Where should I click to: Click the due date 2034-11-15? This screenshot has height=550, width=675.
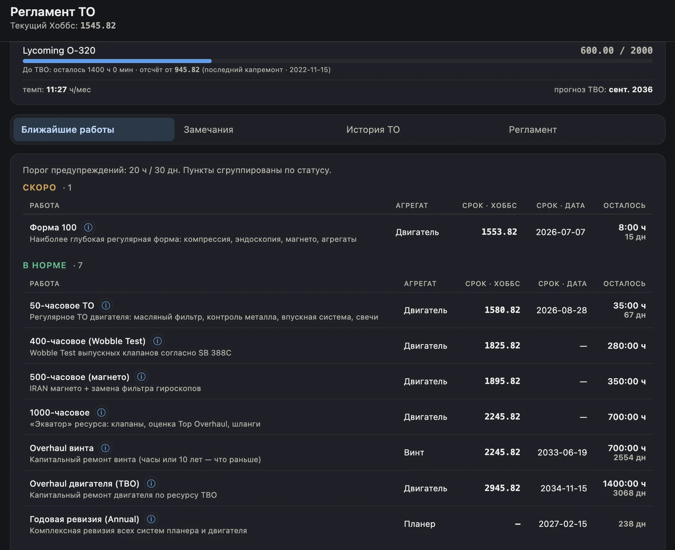point(564,488)
